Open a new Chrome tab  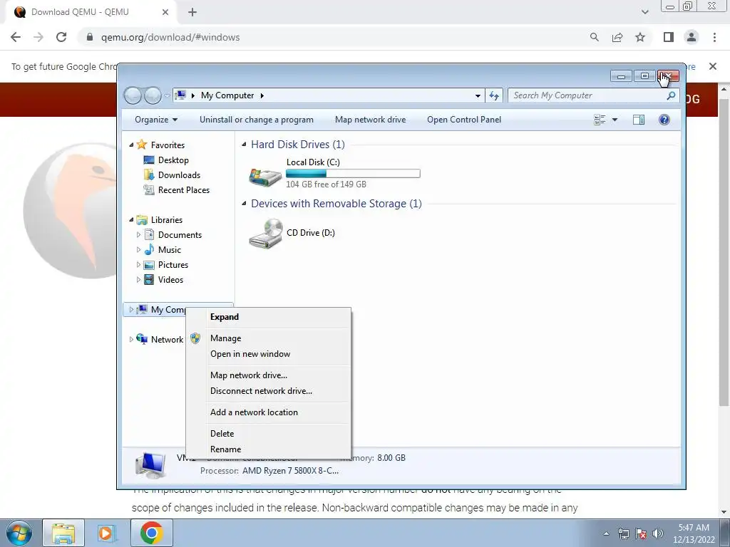[x=192, y=12]
